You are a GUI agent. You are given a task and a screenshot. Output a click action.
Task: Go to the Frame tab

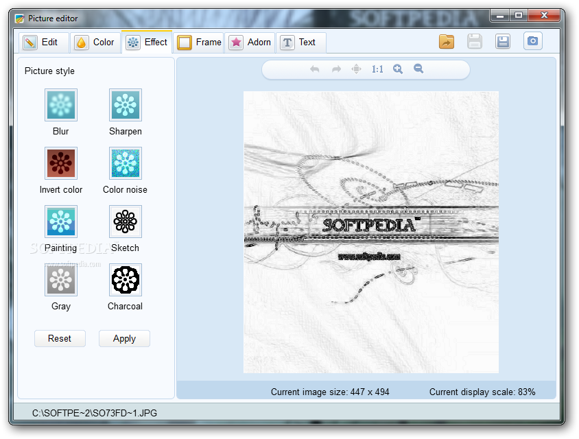click(199, 43)
